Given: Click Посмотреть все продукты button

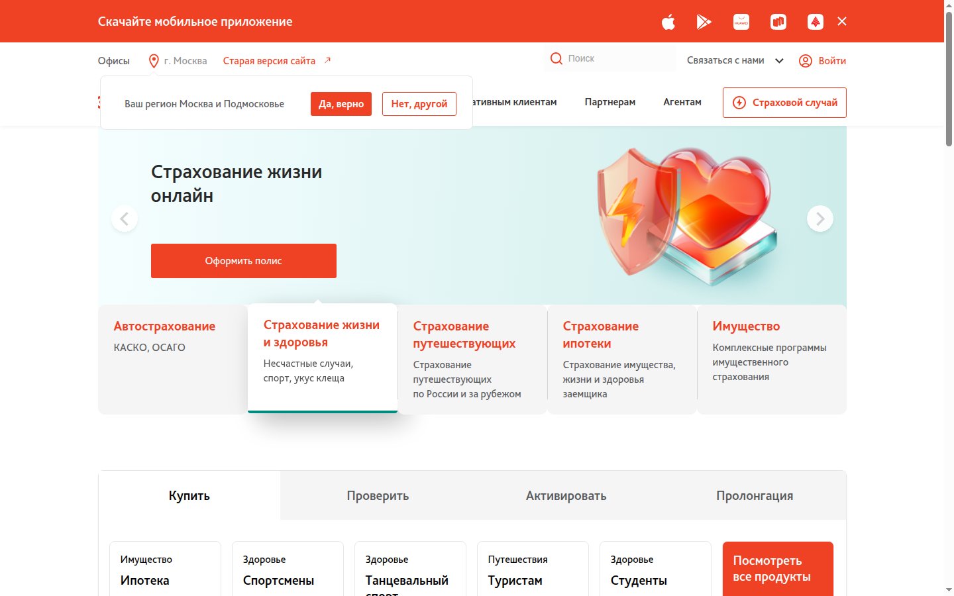Looking at the screenshot, I should (x=778, y=570).
